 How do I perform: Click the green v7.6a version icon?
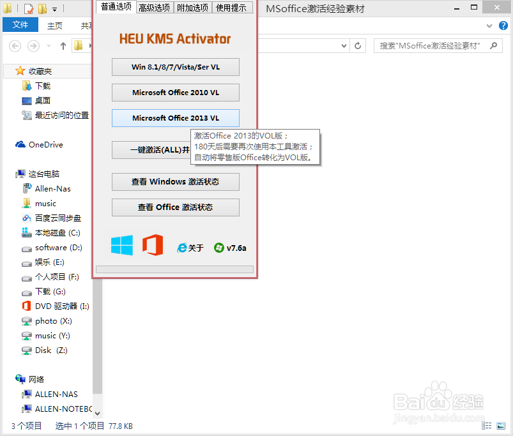pyautogui.click(x=219, y=248)
